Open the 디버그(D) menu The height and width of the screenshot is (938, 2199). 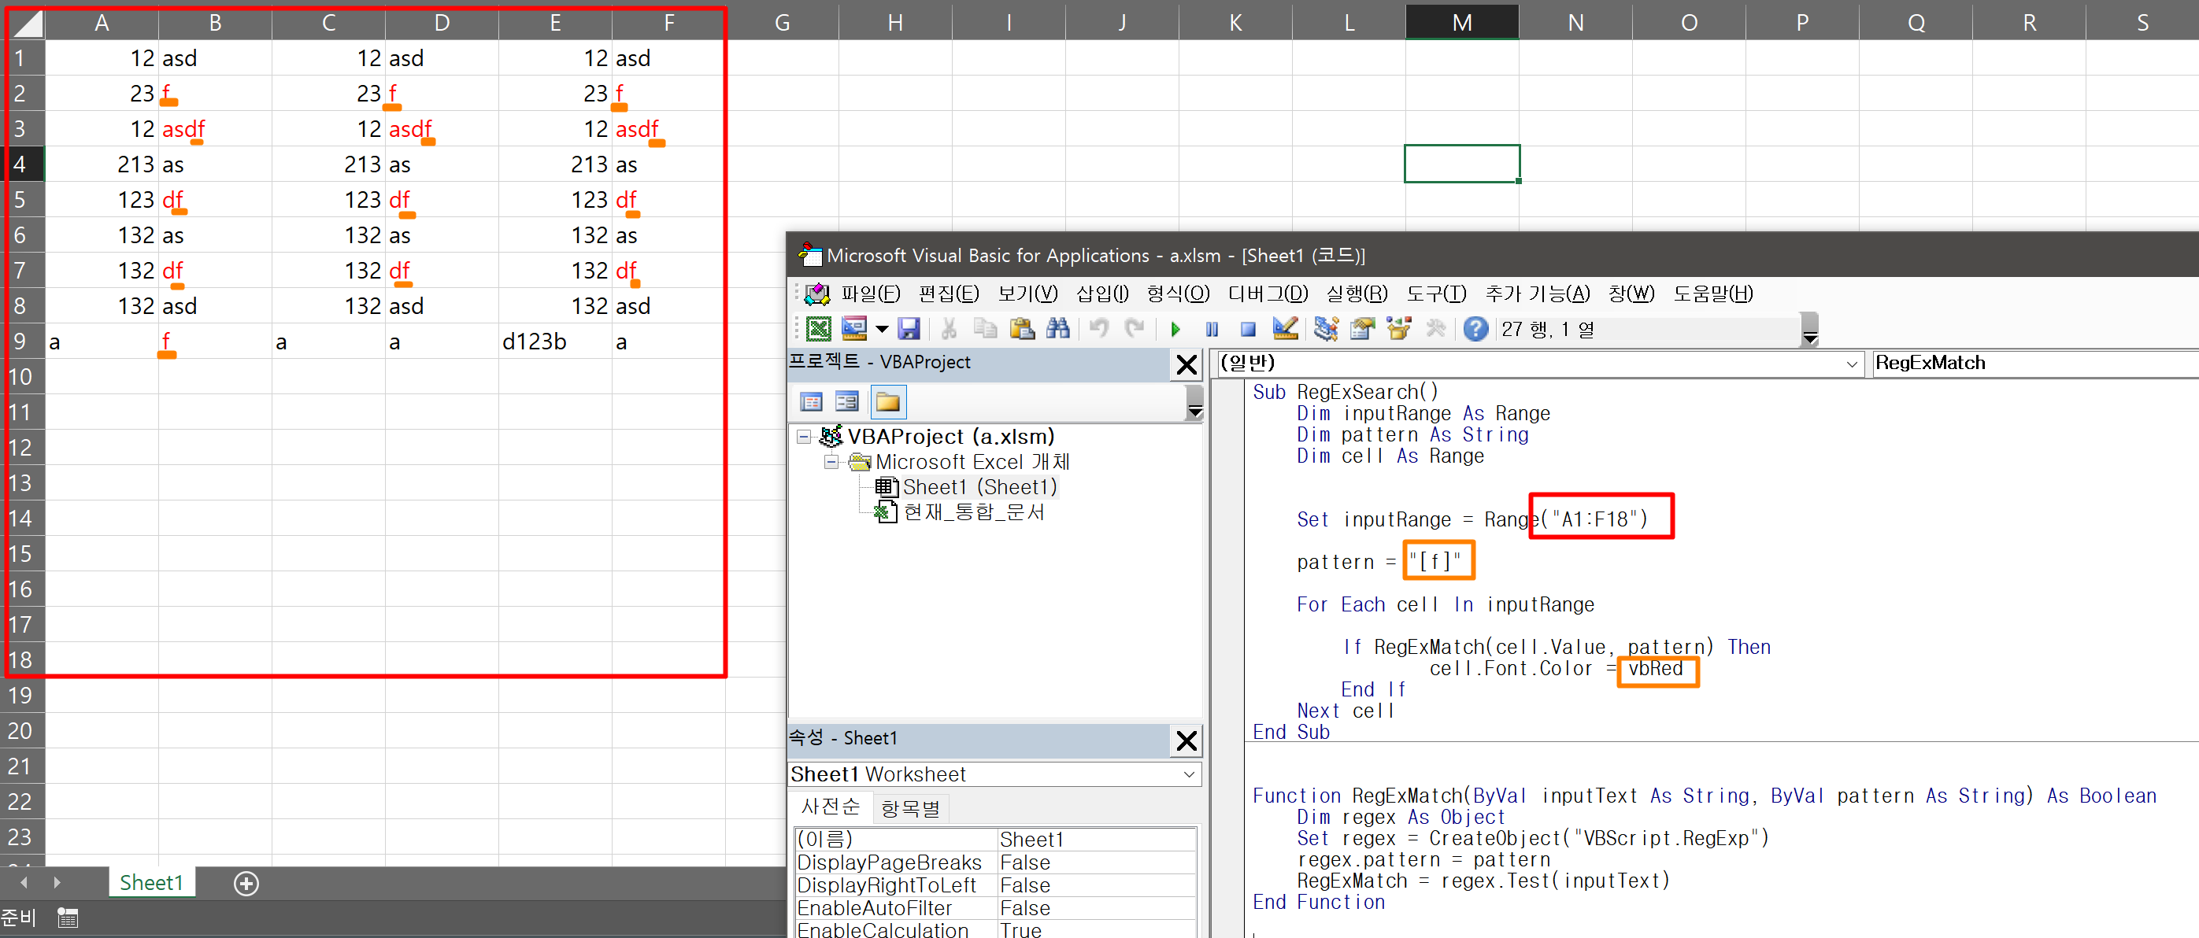click(1267, 294)
